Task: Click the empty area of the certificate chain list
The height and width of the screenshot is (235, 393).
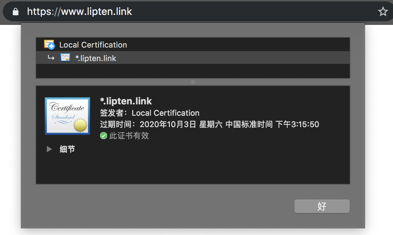Action: 193,71
